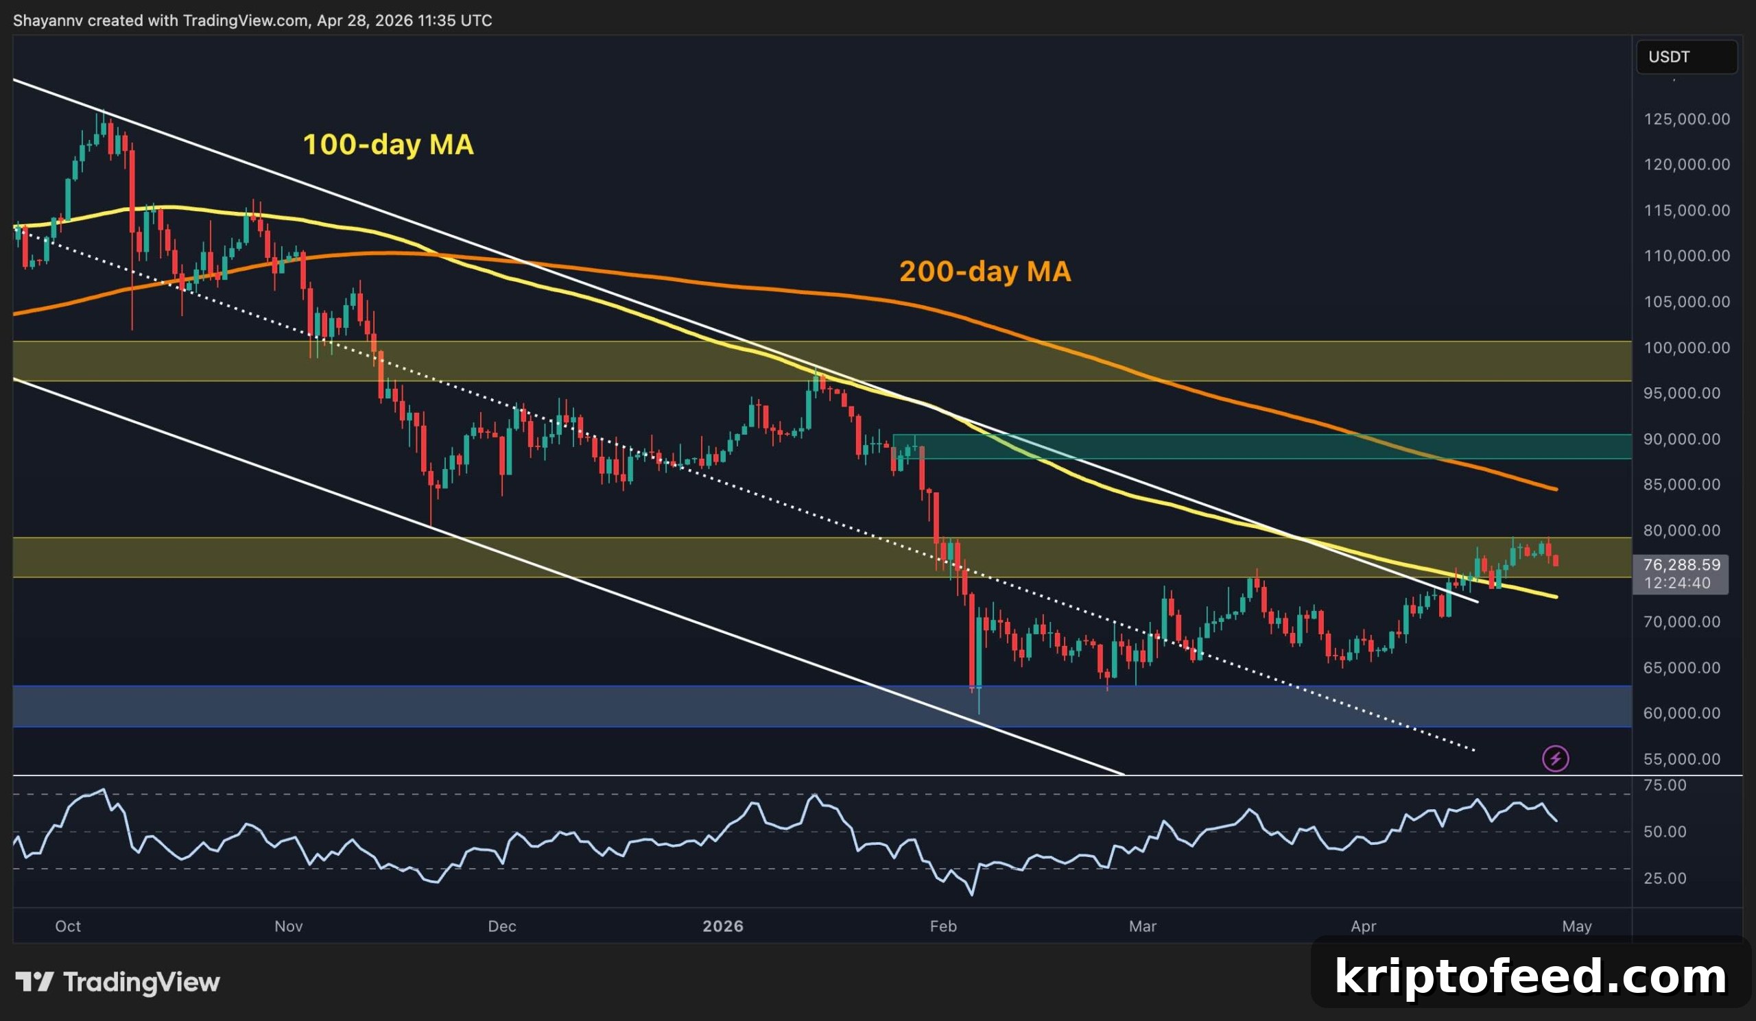The width and height of the screenshot is (1756, 1021).
Task: Click the 200-day MA label
Action: click(x=984, y=271)
